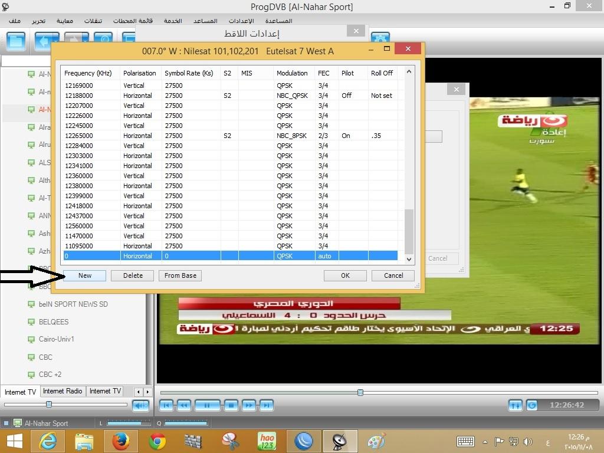Click the FEC column header
This screenshot has width=604, height=453.
point(324,73)
